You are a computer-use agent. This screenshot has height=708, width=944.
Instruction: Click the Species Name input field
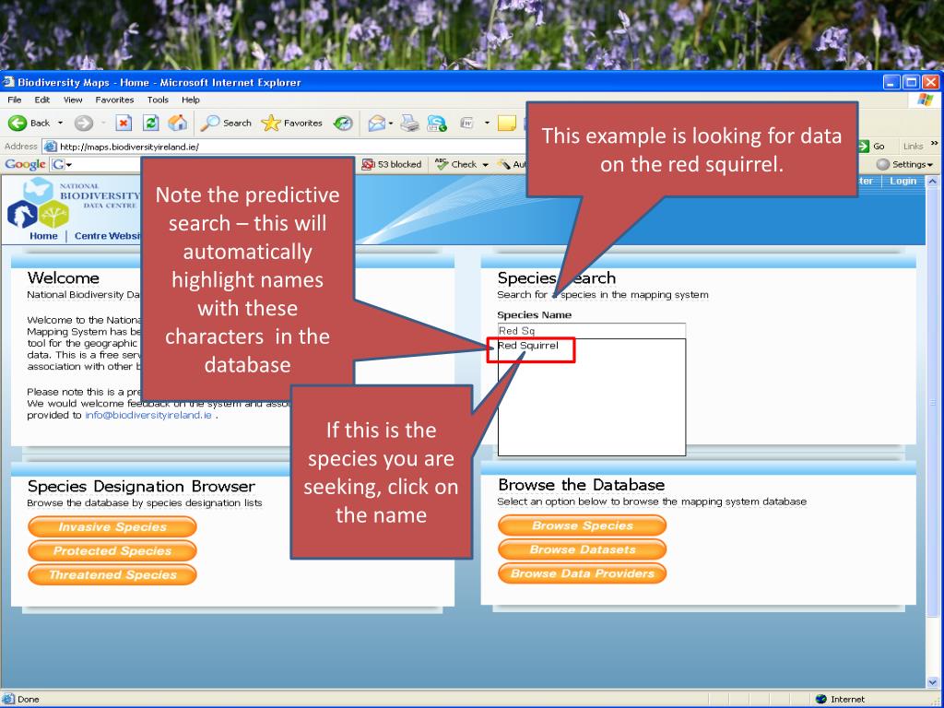[x=591, y=331]
